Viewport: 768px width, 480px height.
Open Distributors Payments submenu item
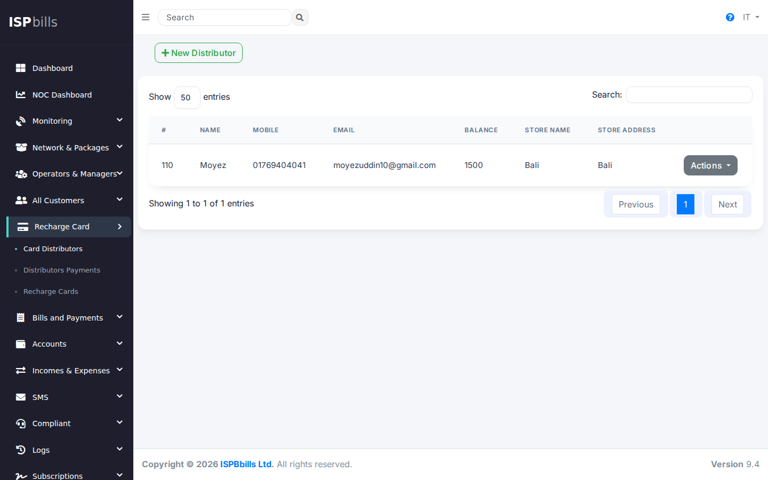(62, 270)
